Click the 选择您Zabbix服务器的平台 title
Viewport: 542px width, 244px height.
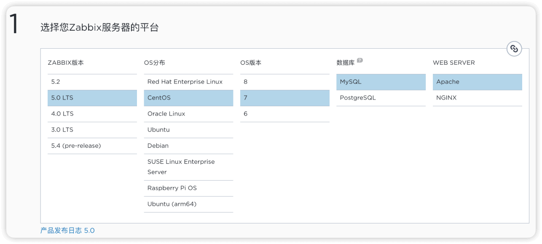(99, 28)
